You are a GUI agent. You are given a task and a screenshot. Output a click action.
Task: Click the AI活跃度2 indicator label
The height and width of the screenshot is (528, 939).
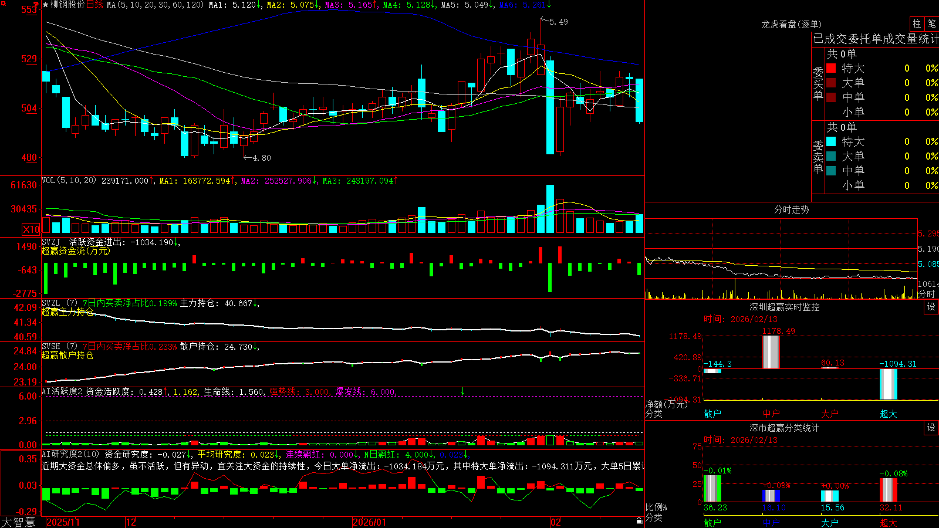pyautogui.click(x=62, y=391)
